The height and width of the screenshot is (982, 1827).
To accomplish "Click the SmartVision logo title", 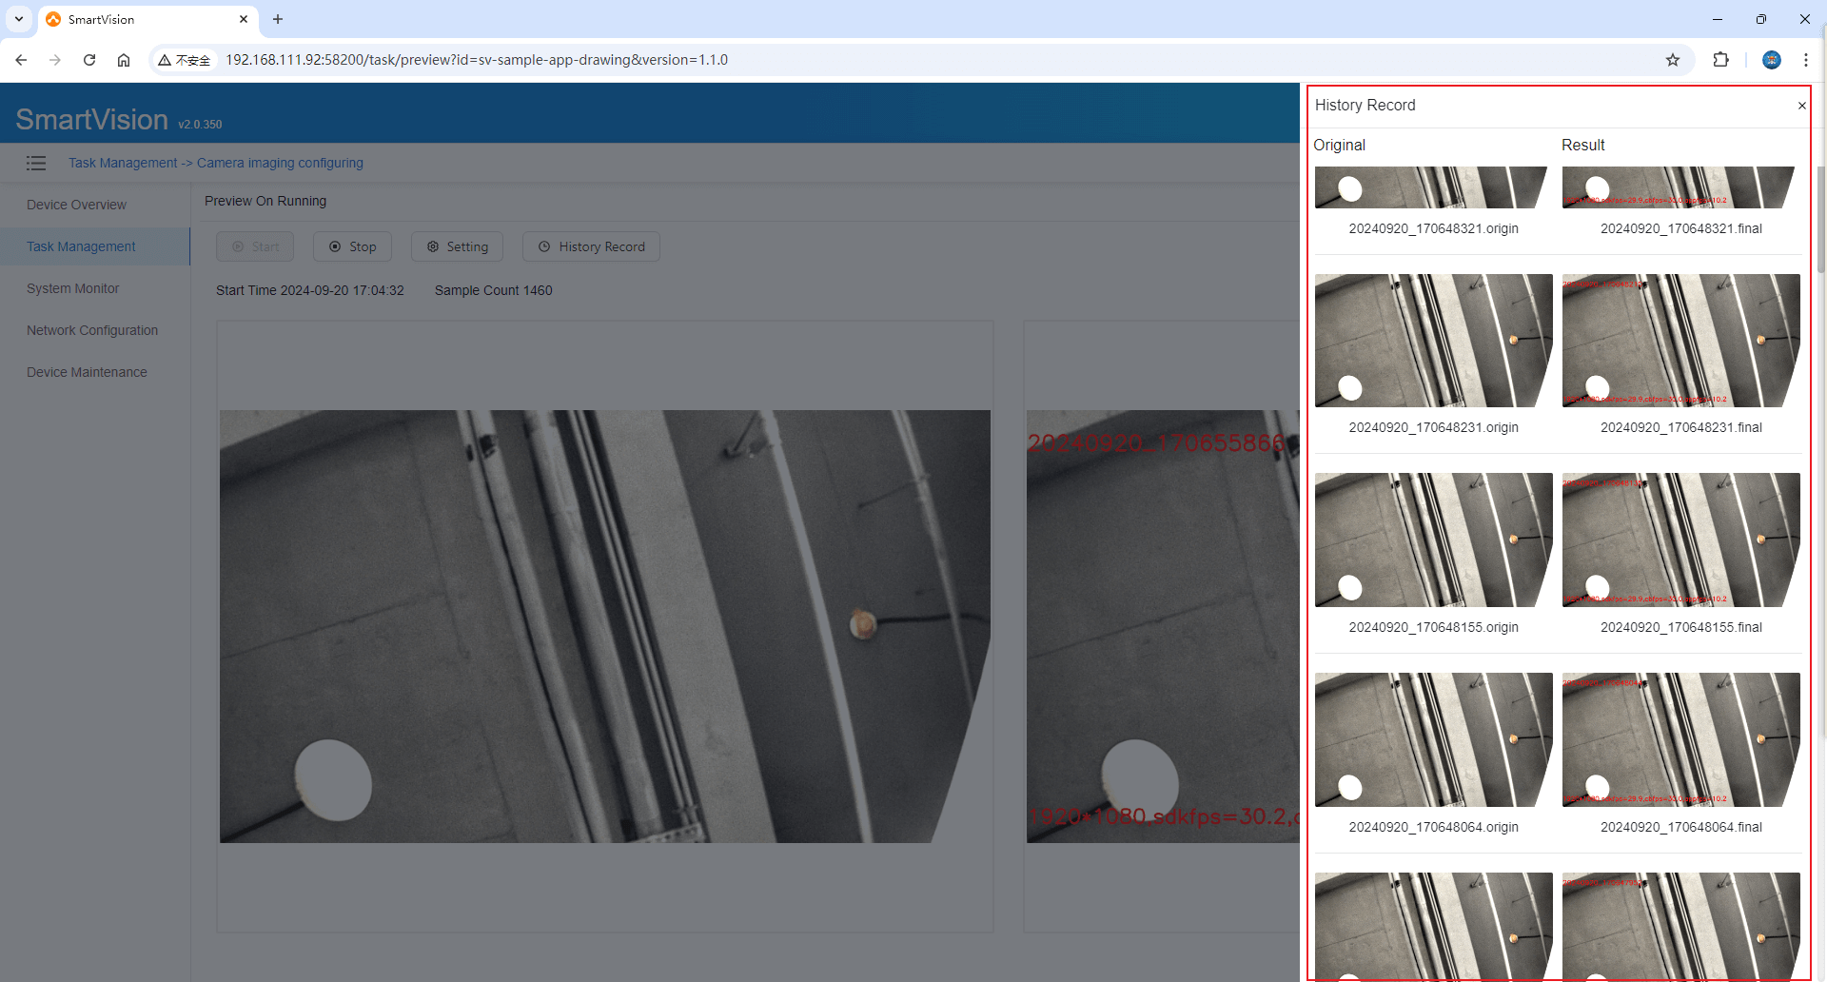I will tap(91, 119).
